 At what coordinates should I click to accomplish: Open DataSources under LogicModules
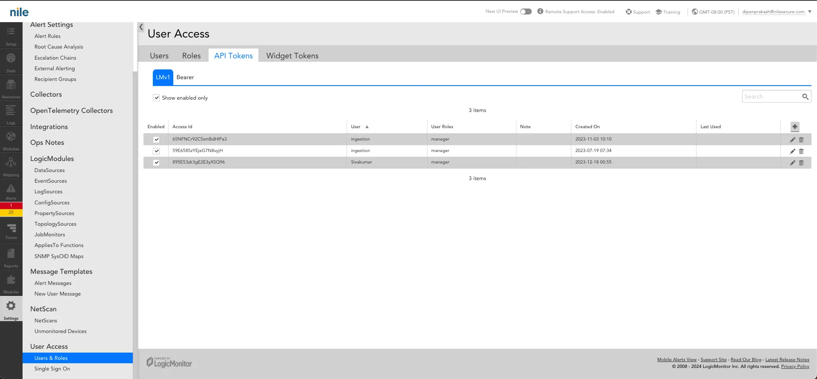pos(50,170)
